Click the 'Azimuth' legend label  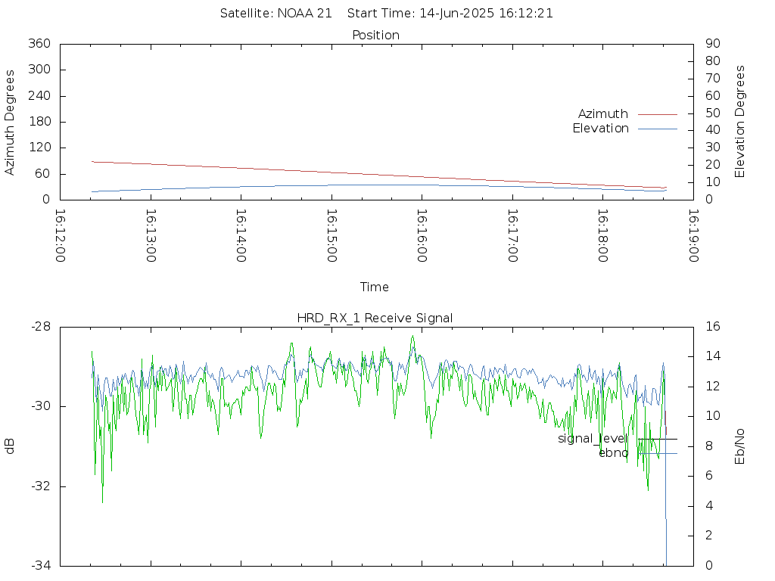pyautogui.click(x=603, y=113)
